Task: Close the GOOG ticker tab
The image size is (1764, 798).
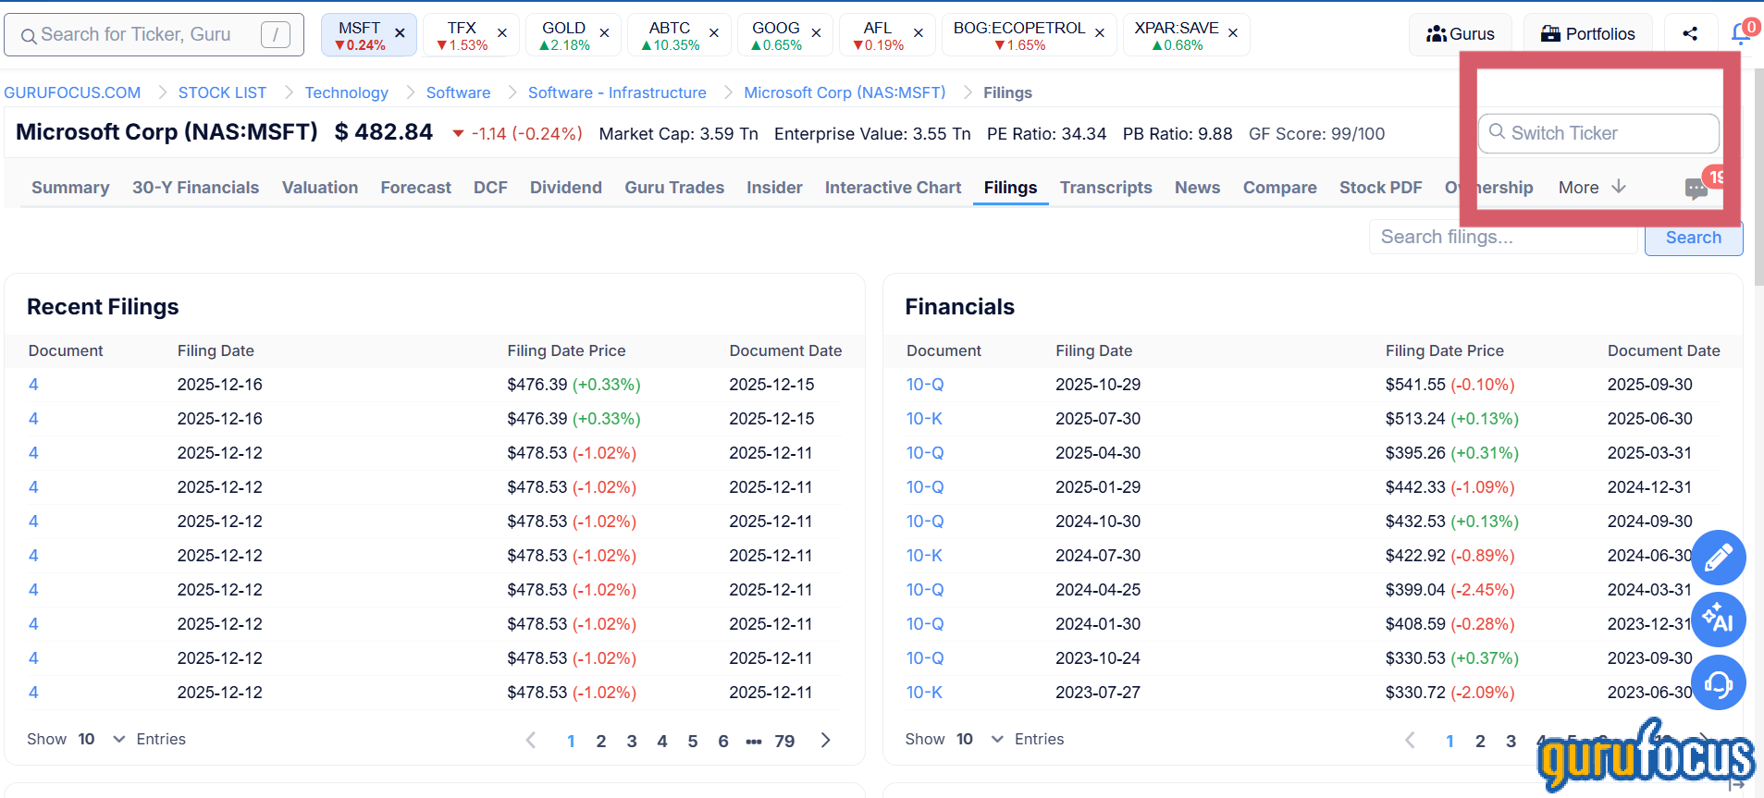Action: coord(817,33)
